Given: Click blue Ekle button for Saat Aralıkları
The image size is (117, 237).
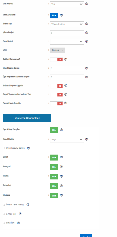Looking at the screenshot, I should pyautogui.click(x=54, y=16).
